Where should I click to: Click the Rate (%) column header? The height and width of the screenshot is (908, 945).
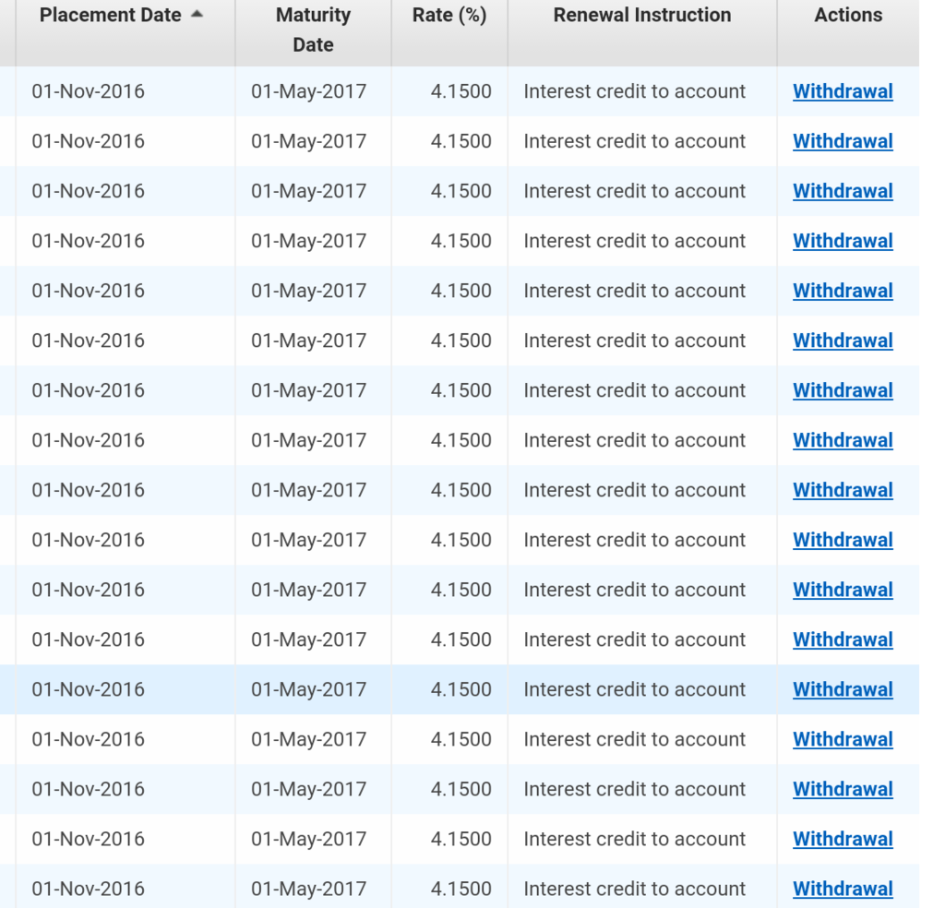point(449,16)
